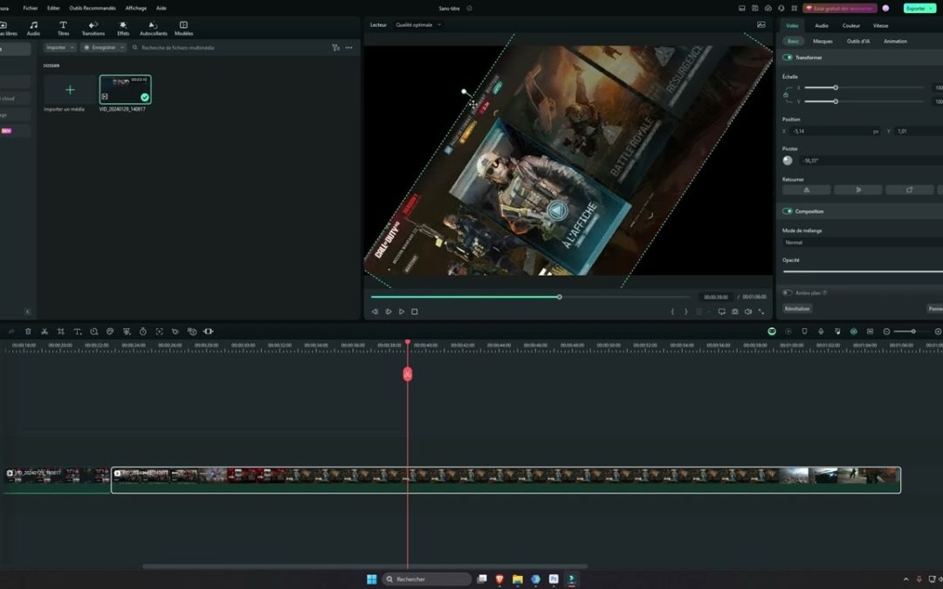Open the Qualité optimale dropdown
This screenshot has height=589, width=943.
418,24
